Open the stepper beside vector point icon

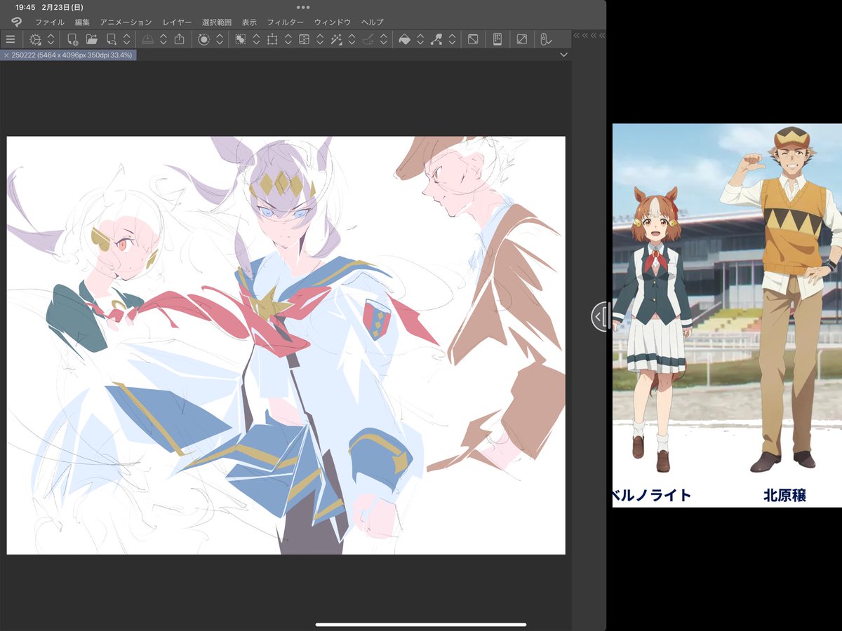(x=453, y=40)
